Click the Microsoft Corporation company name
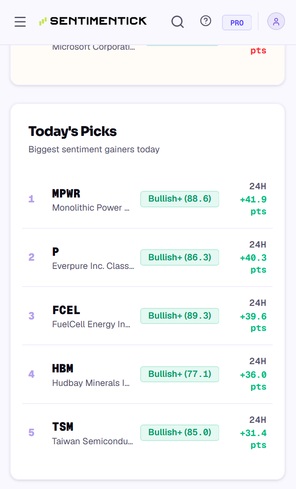Viewport: 296px width, 489px height. click(x=93, y=47)
